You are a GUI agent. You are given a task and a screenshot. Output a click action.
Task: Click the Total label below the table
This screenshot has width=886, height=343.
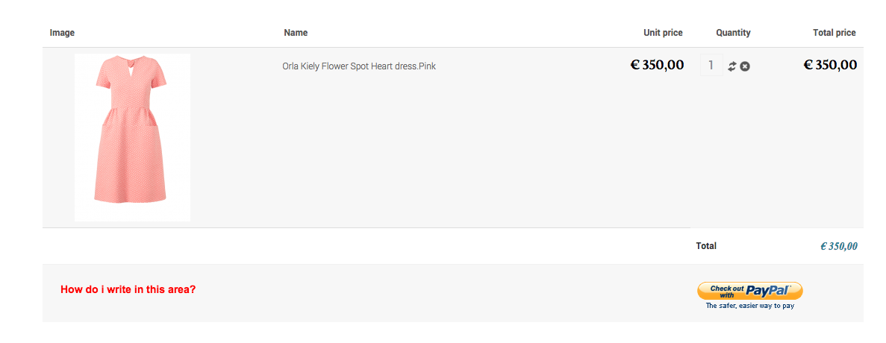[706, 246]
